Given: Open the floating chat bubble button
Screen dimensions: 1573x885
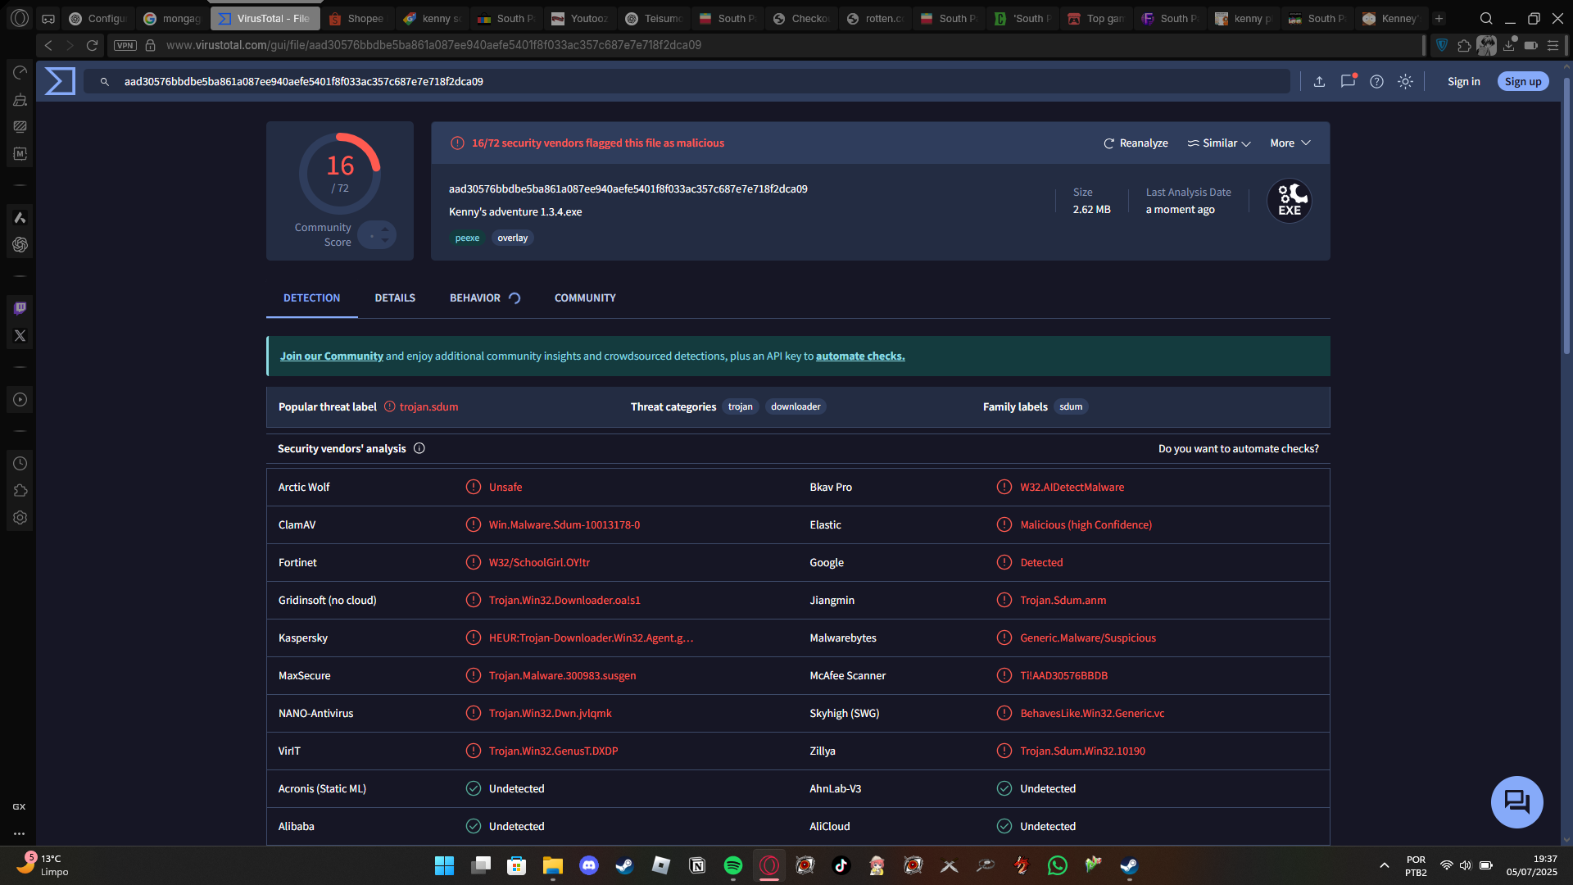Looking at the screenshot, I should click(x=1516, y=801).
